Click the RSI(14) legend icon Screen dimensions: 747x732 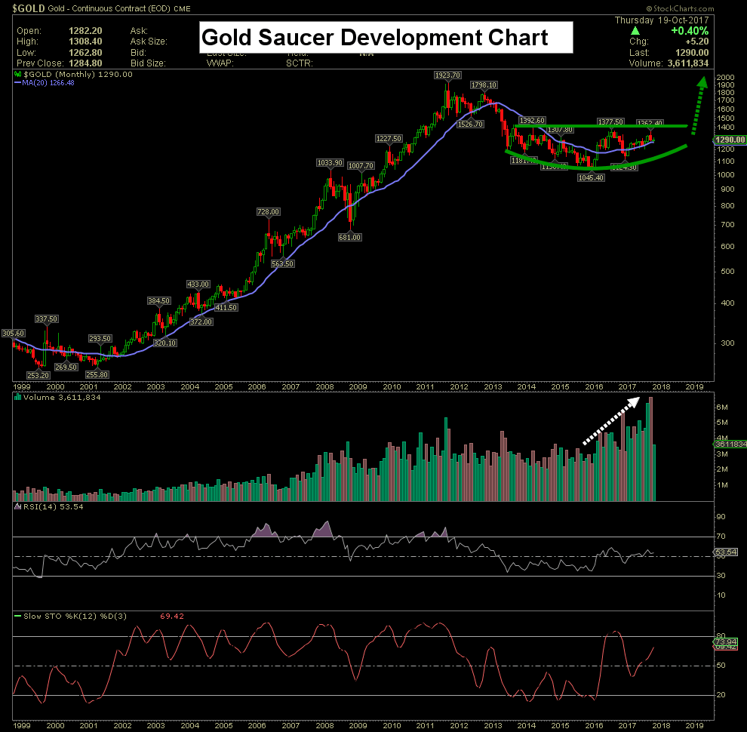17,506
